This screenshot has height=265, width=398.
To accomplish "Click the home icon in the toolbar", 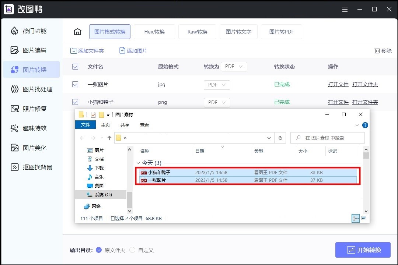I will point(77,32).
